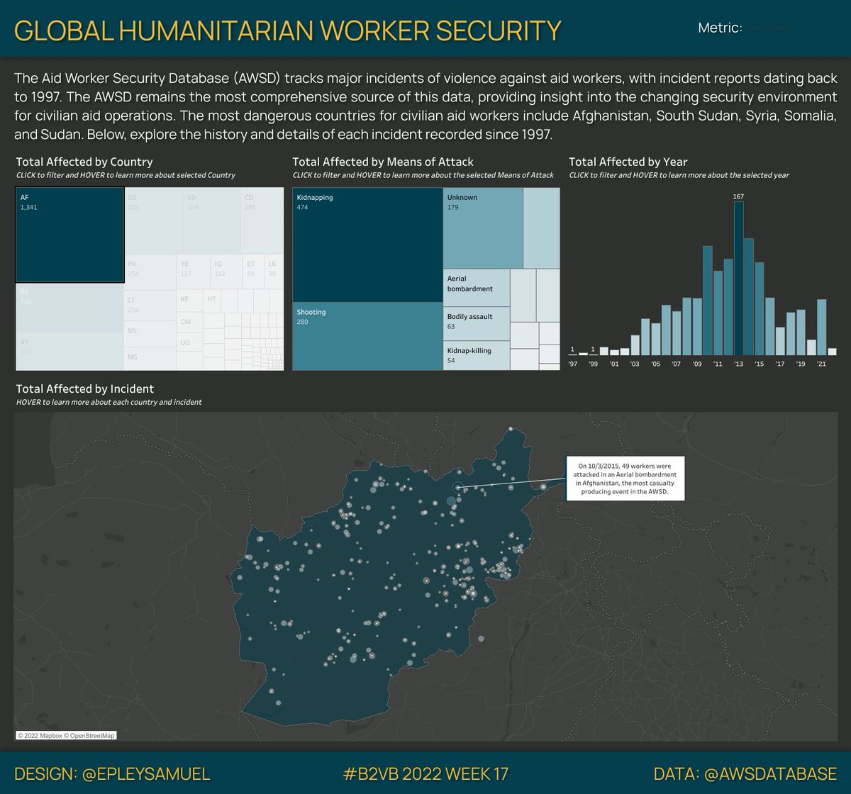The width and height of the screenshot is (851, 794).
Task: Select the CD 381 treemap cell
Action: coord(262,220)
